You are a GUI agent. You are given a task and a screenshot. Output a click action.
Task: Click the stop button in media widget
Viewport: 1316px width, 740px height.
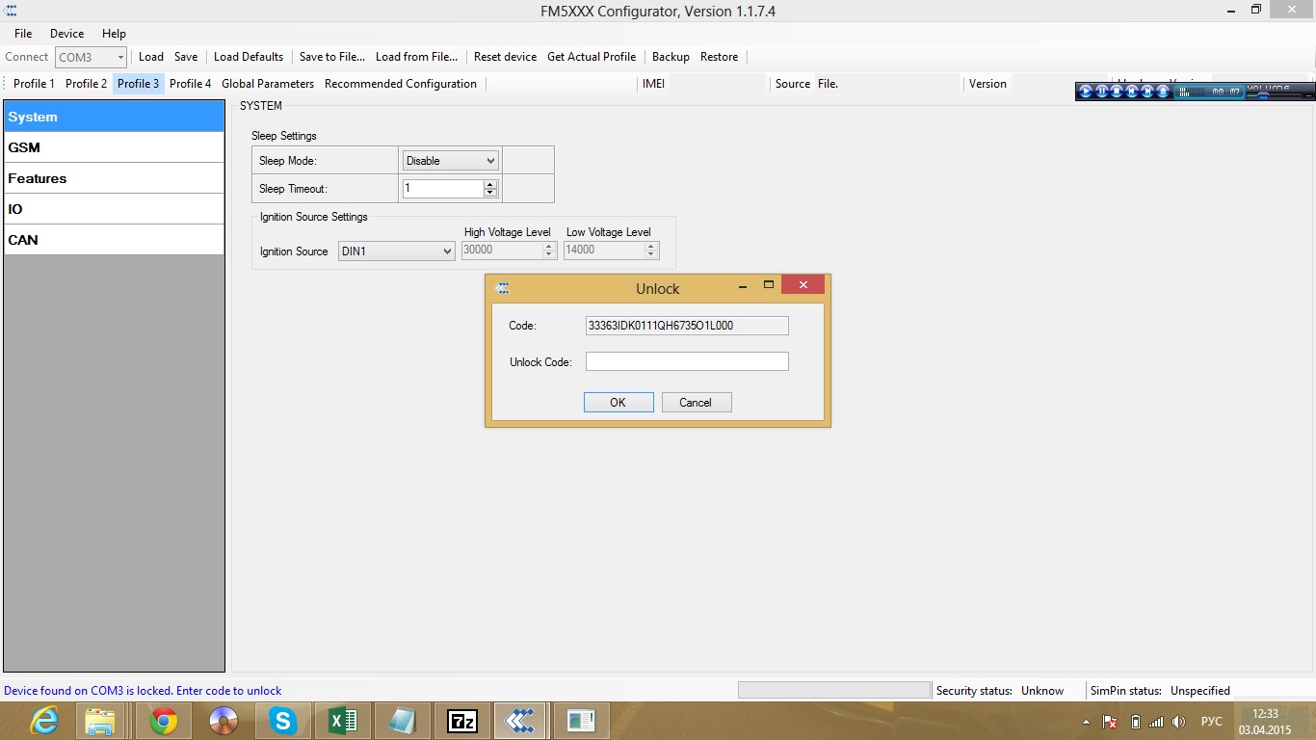(1117, 92)
